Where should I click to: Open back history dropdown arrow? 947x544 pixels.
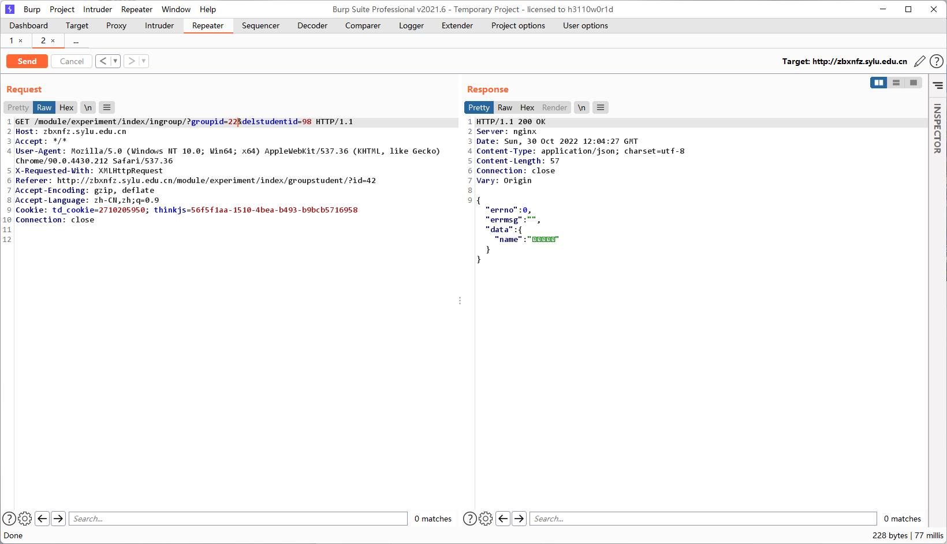click(x=115, y=61)
